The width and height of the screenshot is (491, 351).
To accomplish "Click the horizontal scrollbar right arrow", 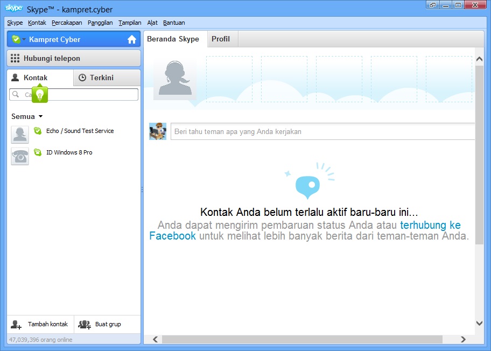I will [x=463, y=339].
